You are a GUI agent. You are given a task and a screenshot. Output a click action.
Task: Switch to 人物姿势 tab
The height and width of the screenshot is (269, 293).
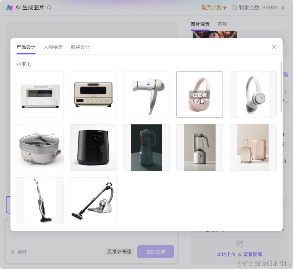click(x=53, y=47)
